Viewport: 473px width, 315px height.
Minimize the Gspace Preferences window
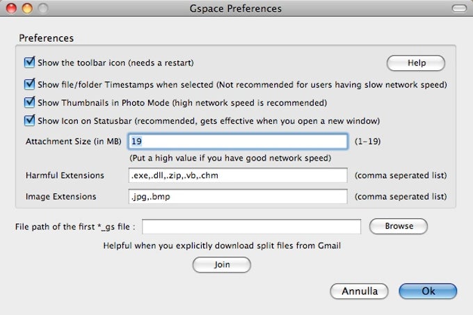coord(28,9)
